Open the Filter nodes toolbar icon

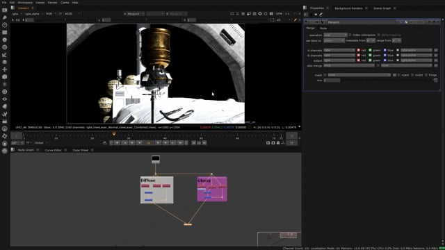5,47
